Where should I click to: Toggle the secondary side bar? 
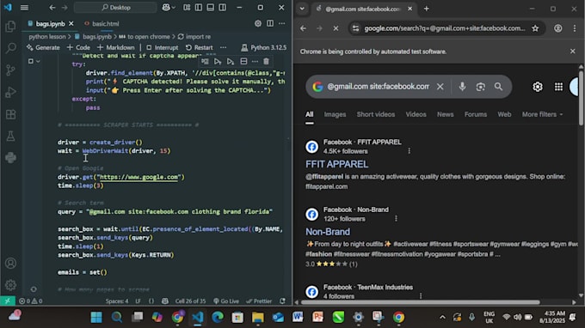click(x=222, y=8)
